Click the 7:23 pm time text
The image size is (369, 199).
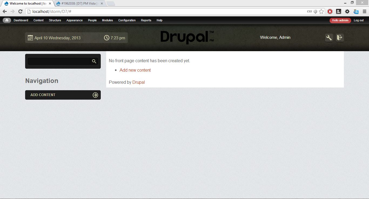(x=118, y=38)
